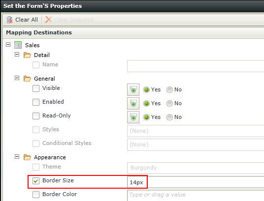Collapse the Appearance section
This screenshot has height=201, width=264.
click(x=17, y=157)
